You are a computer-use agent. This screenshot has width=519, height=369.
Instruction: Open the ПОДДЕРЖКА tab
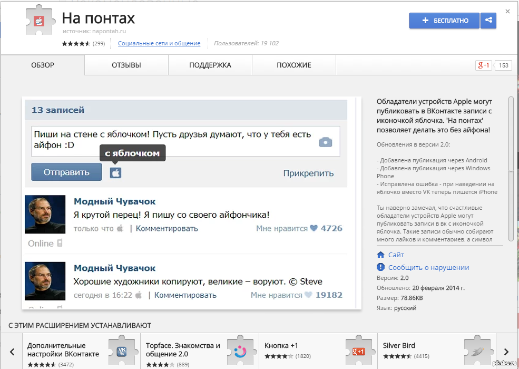tap(210, 65)
